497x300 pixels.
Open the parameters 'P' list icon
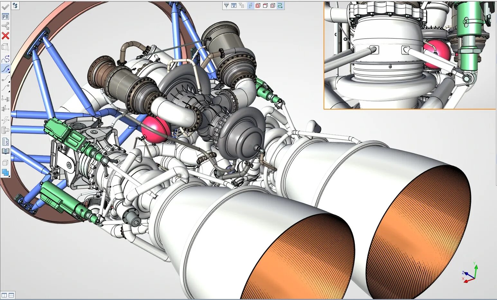click(5, 17)
